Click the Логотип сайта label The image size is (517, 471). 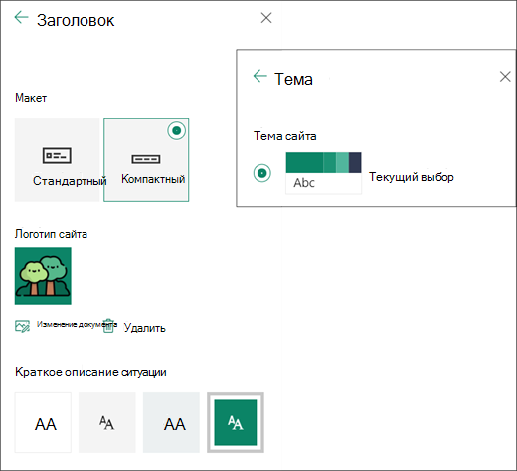[x=51, y=234]
